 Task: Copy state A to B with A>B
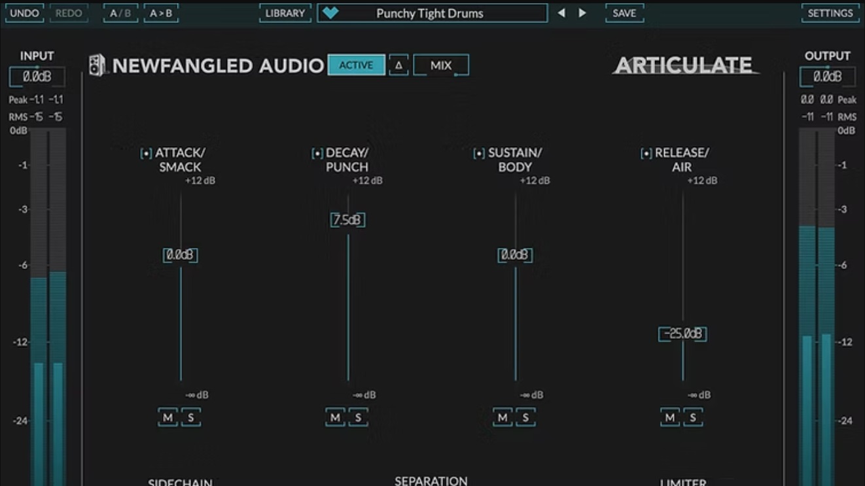pos(161,12)
